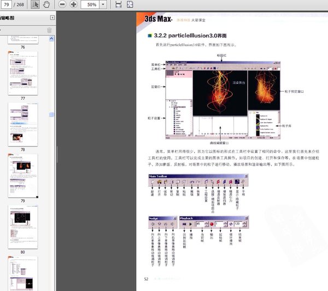Enable fit-width scrolling mode icon
The image size is (328, 291).
tap(119, 4)
